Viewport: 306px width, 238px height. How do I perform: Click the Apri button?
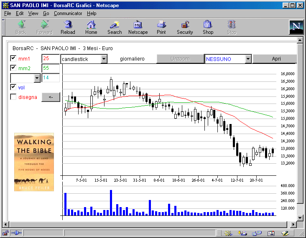[x=275, y=59]
